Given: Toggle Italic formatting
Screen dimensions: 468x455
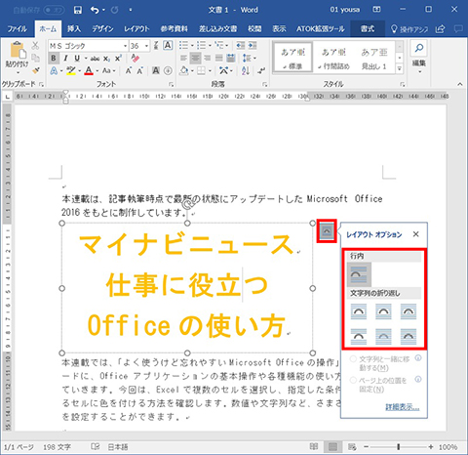Looking at the screenshot, I should coord(65,59).
